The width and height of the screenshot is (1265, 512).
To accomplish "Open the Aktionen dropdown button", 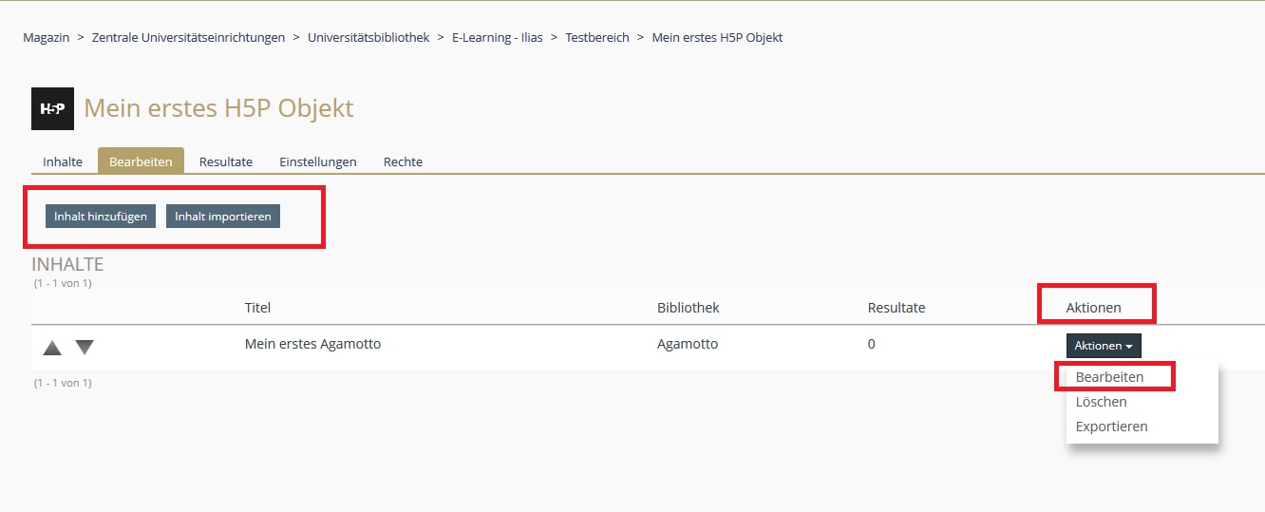I will point(1103,346).
